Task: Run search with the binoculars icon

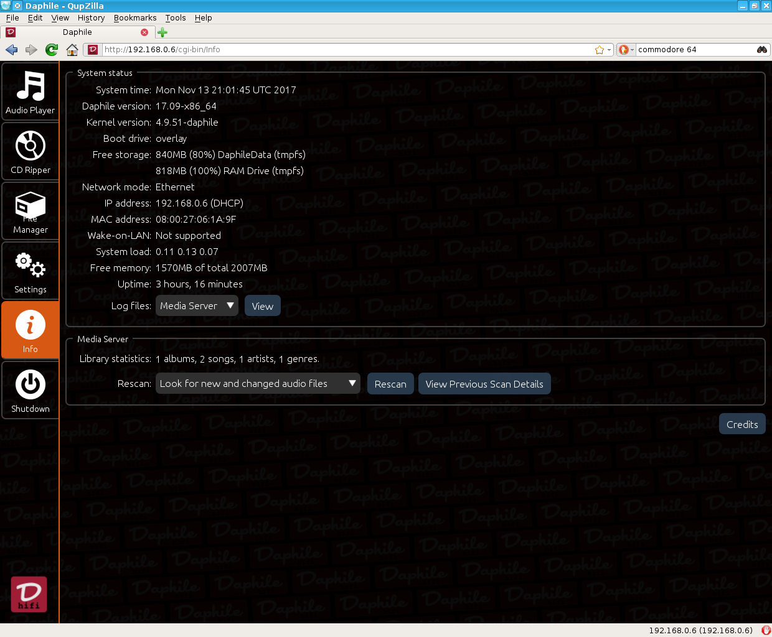Action: (x=762, y=50)
